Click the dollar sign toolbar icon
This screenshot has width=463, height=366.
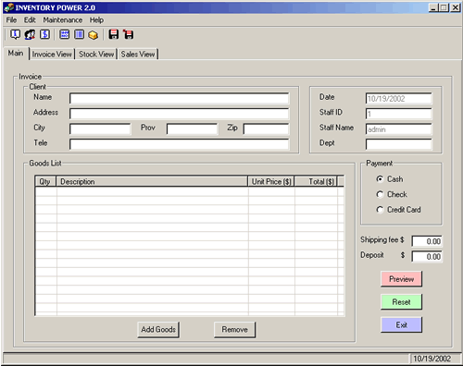[44, 34]
